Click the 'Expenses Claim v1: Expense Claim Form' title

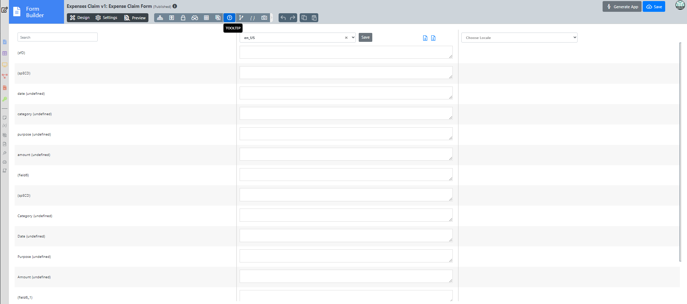point(109,6)
